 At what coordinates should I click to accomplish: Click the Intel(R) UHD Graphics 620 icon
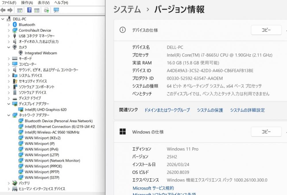[x=21, y=110]
